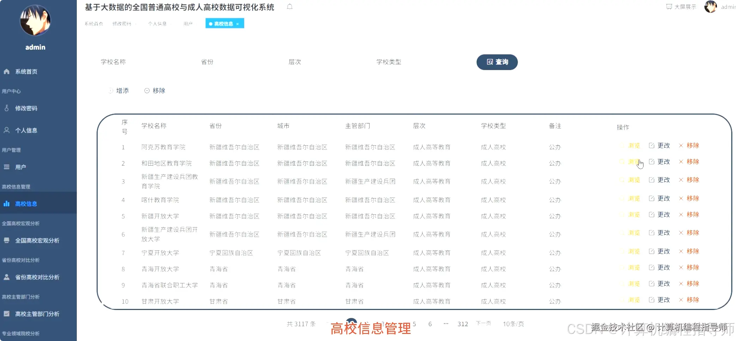This screenshot has height=341, width=736.
Task: Remove the 喀什教育学院 row
Action: [x=689, y=198]
